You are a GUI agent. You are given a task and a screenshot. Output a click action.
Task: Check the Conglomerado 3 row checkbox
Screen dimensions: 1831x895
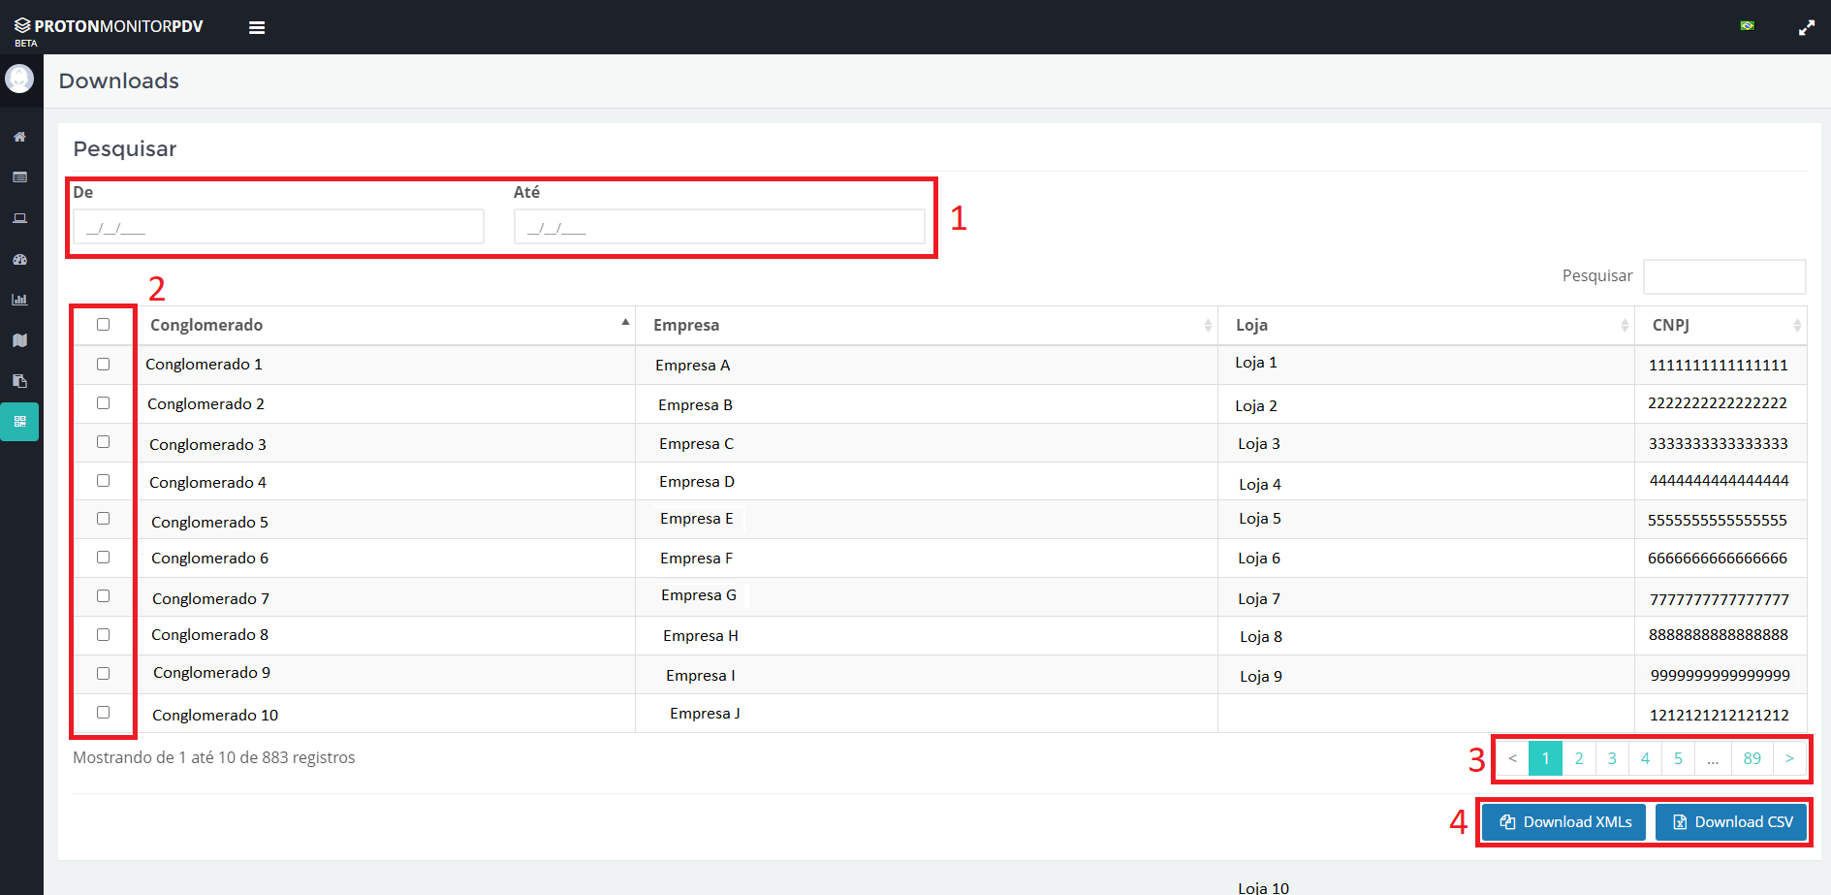click(x=104, y=442)
